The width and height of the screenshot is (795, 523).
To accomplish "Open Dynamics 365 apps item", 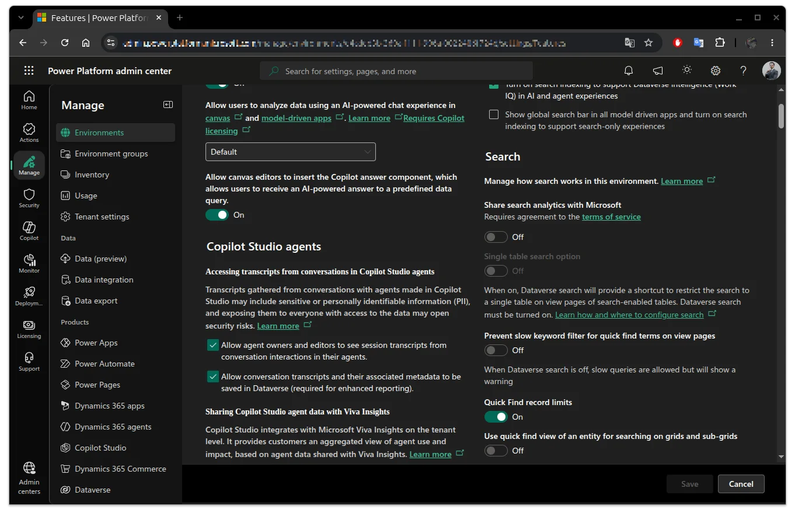I will 116,406.
